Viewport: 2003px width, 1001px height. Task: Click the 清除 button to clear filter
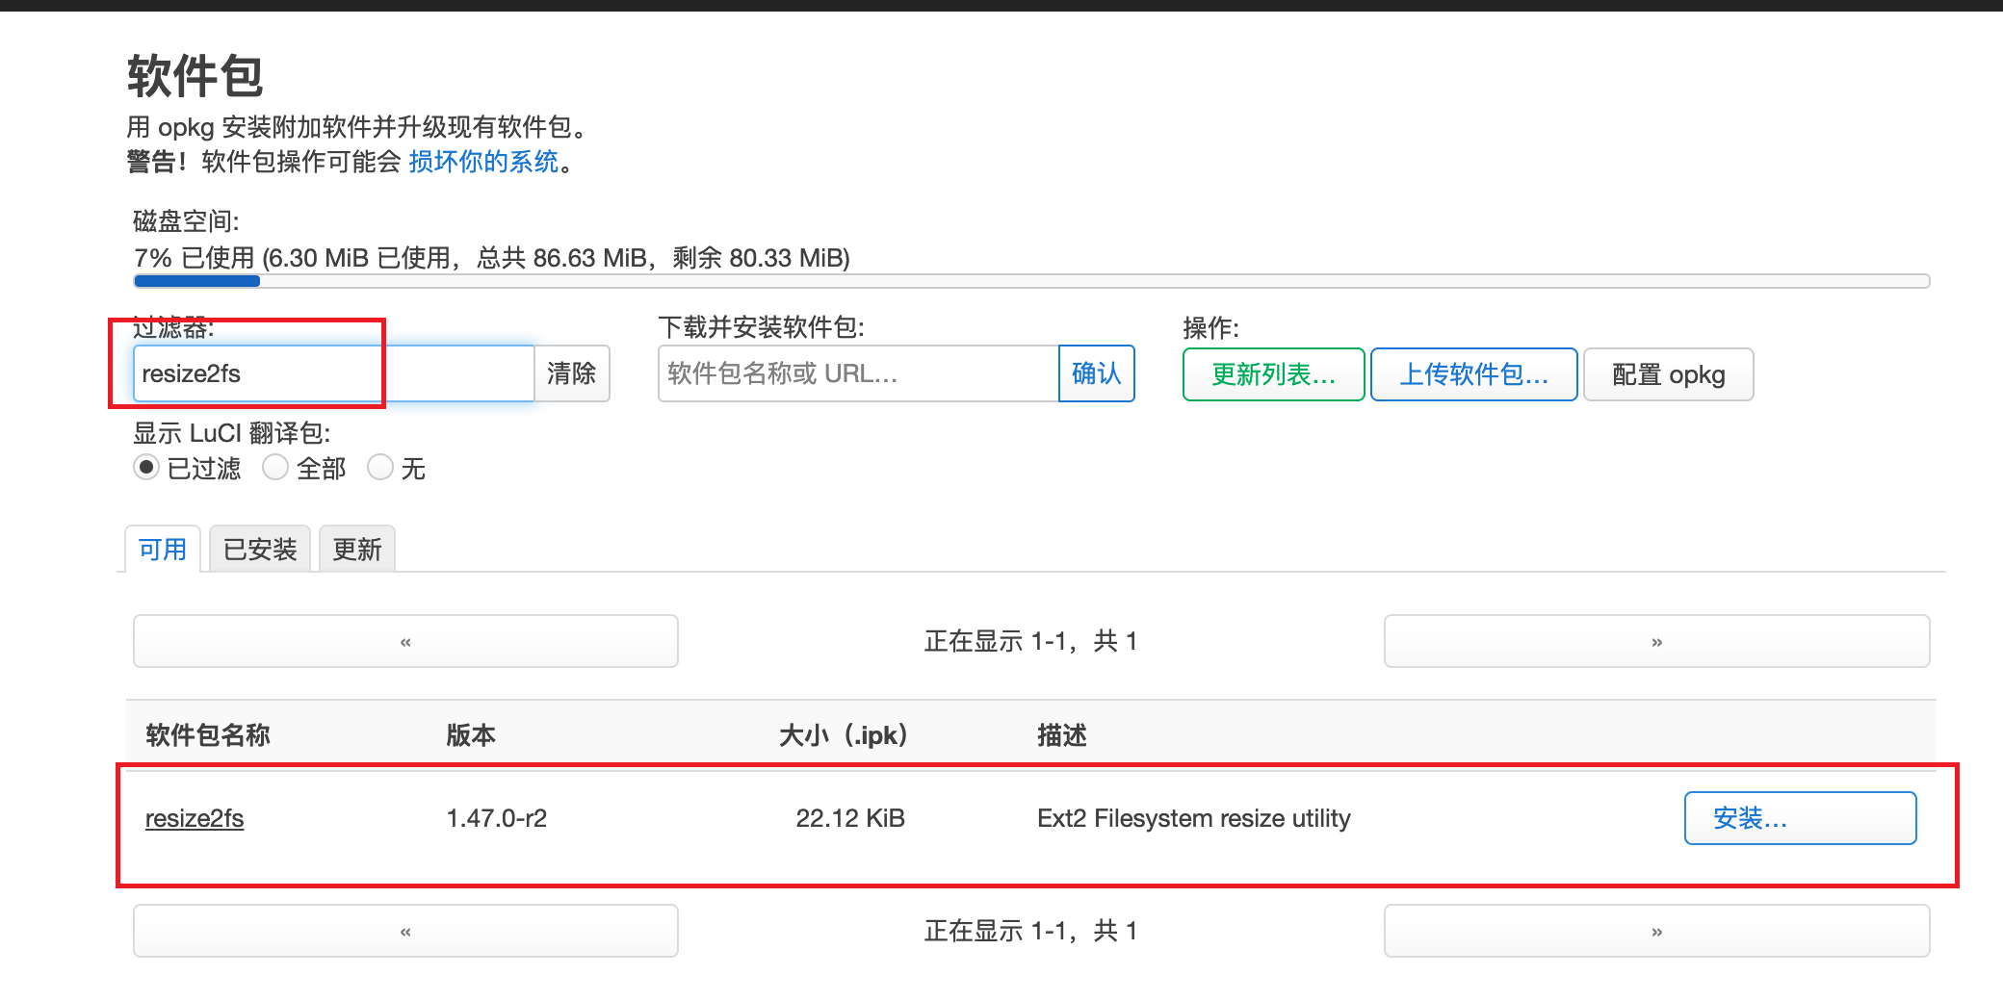point(572,373)
